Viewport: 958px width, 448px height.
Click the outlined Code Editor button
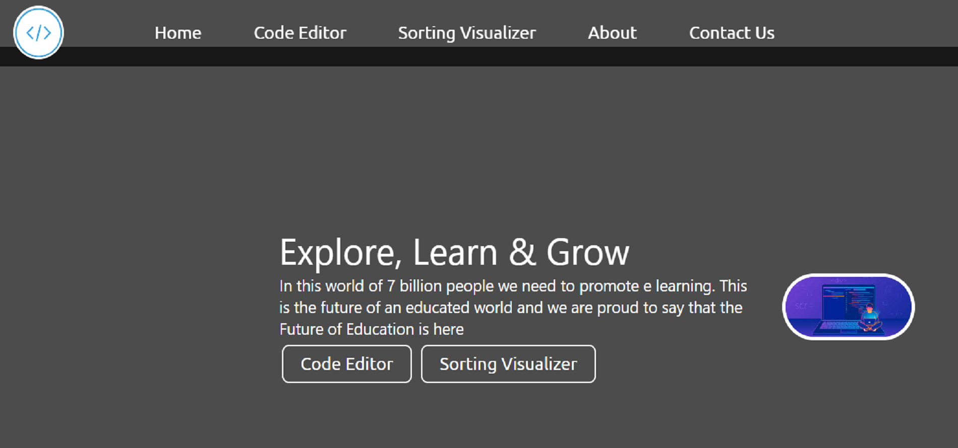click(347, 364)
